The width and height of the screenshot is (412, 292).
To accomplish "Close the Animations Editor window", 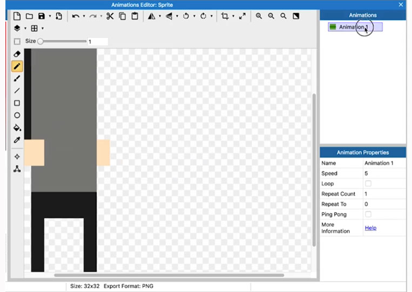I will (401, 5).
